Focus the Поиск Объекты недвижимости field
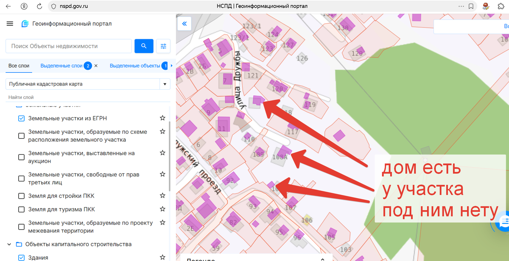 pyautogui.click(x=69, y=46)
